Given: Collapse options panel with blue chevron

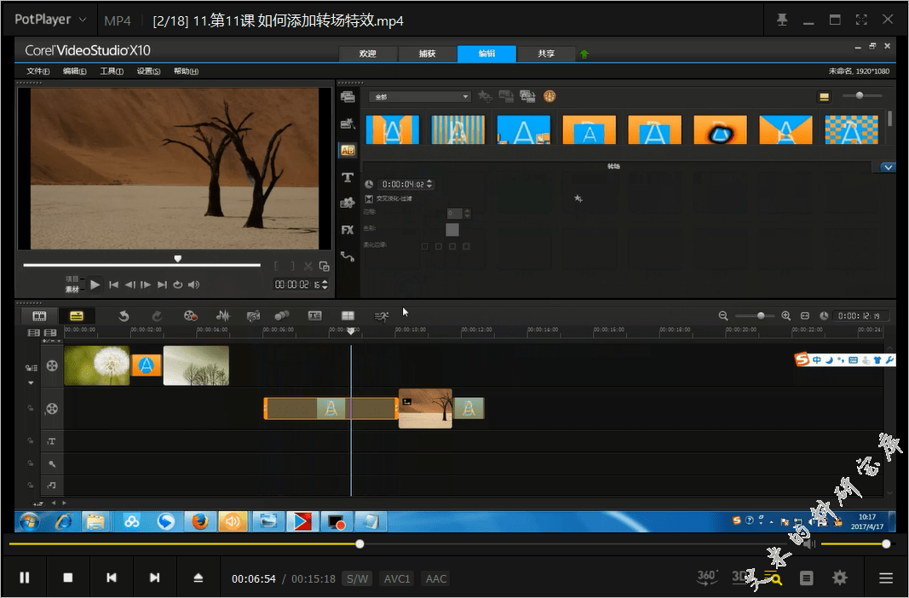Looking at the screenshot, I should 888,167.
